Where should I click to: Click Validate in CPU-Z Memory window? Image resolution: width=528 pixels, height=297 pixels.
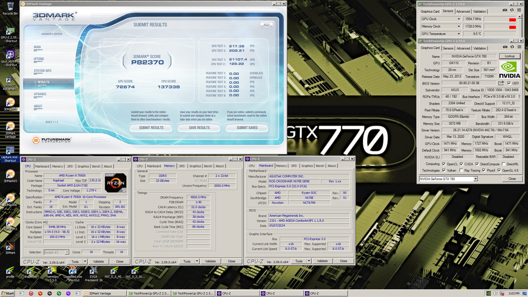point(210,261)
